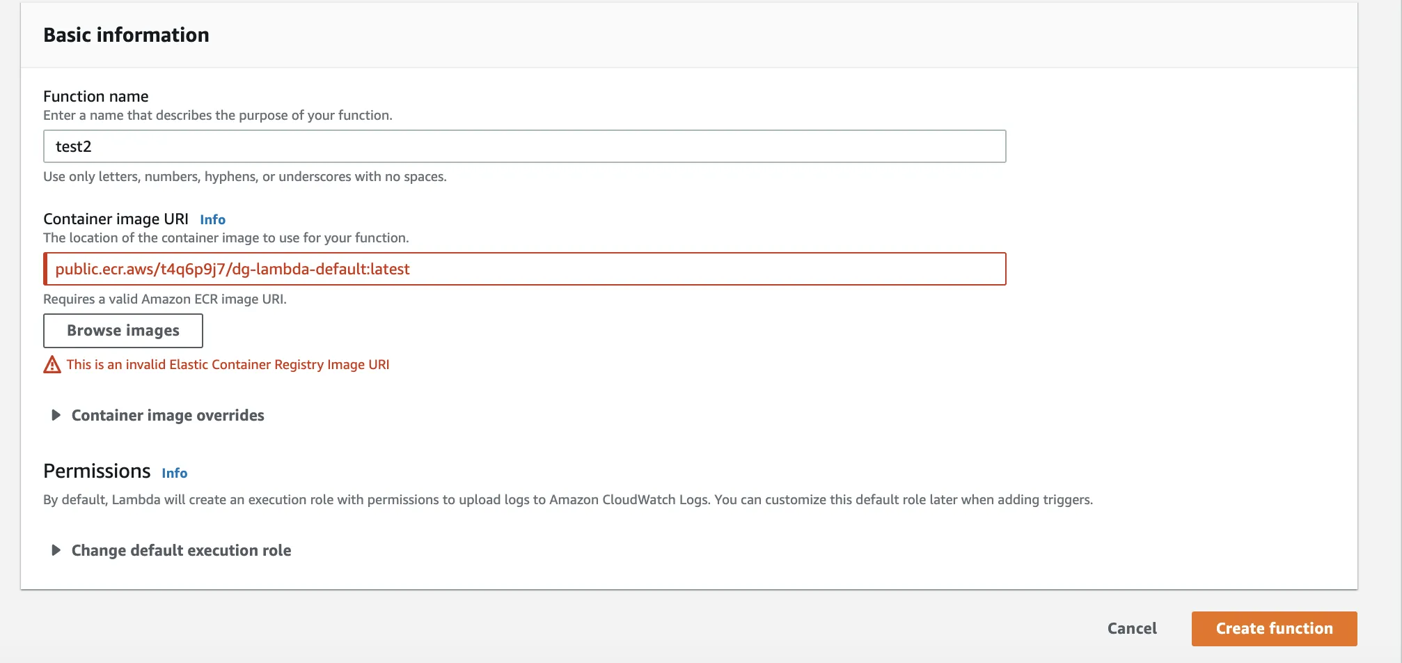
Task: Cancel the function creation
Action: click(1132, 628)
